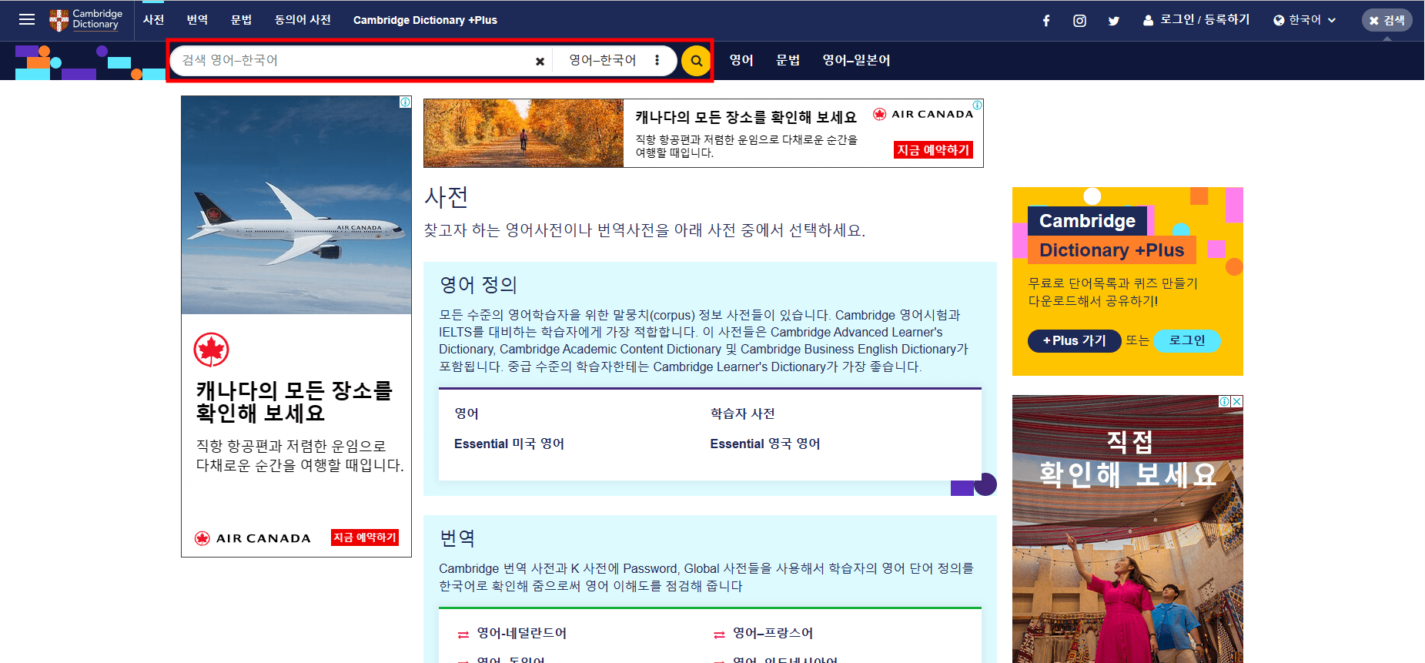Open the 번역 menu item

pyautogui.click(x=197, y=20)
